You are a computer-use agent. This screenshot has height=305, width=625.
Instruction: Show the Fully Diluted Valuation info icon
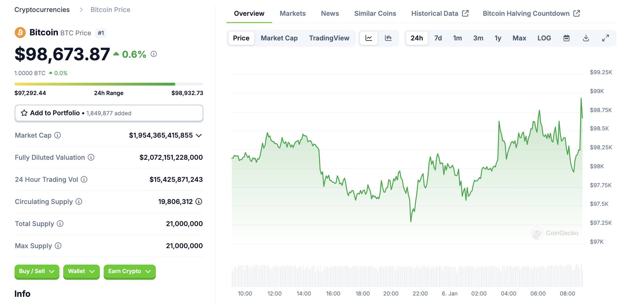click(91, 157)
